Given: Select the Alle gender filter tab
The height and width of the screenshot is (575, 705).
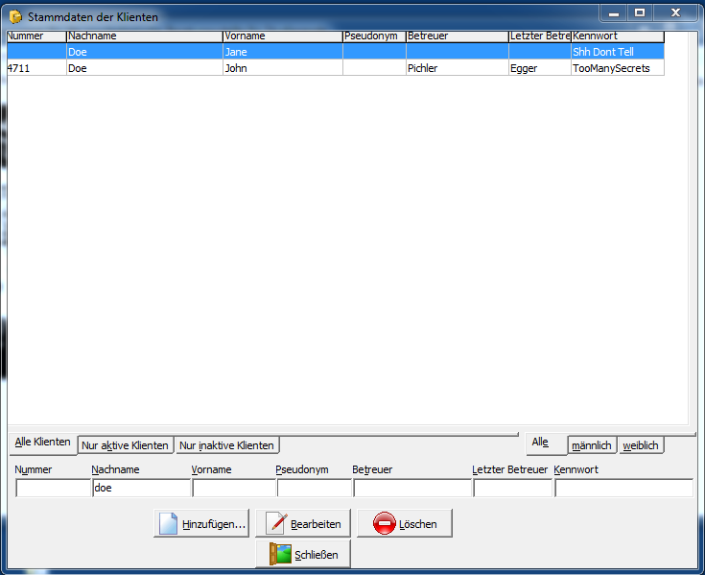Looking at the screenshot, I should click(x=540, y=442).
